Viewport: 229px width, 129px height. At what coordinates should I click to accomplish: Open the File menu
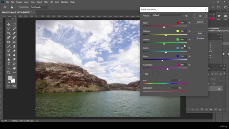pyautogui.click(x=7, y=2)
